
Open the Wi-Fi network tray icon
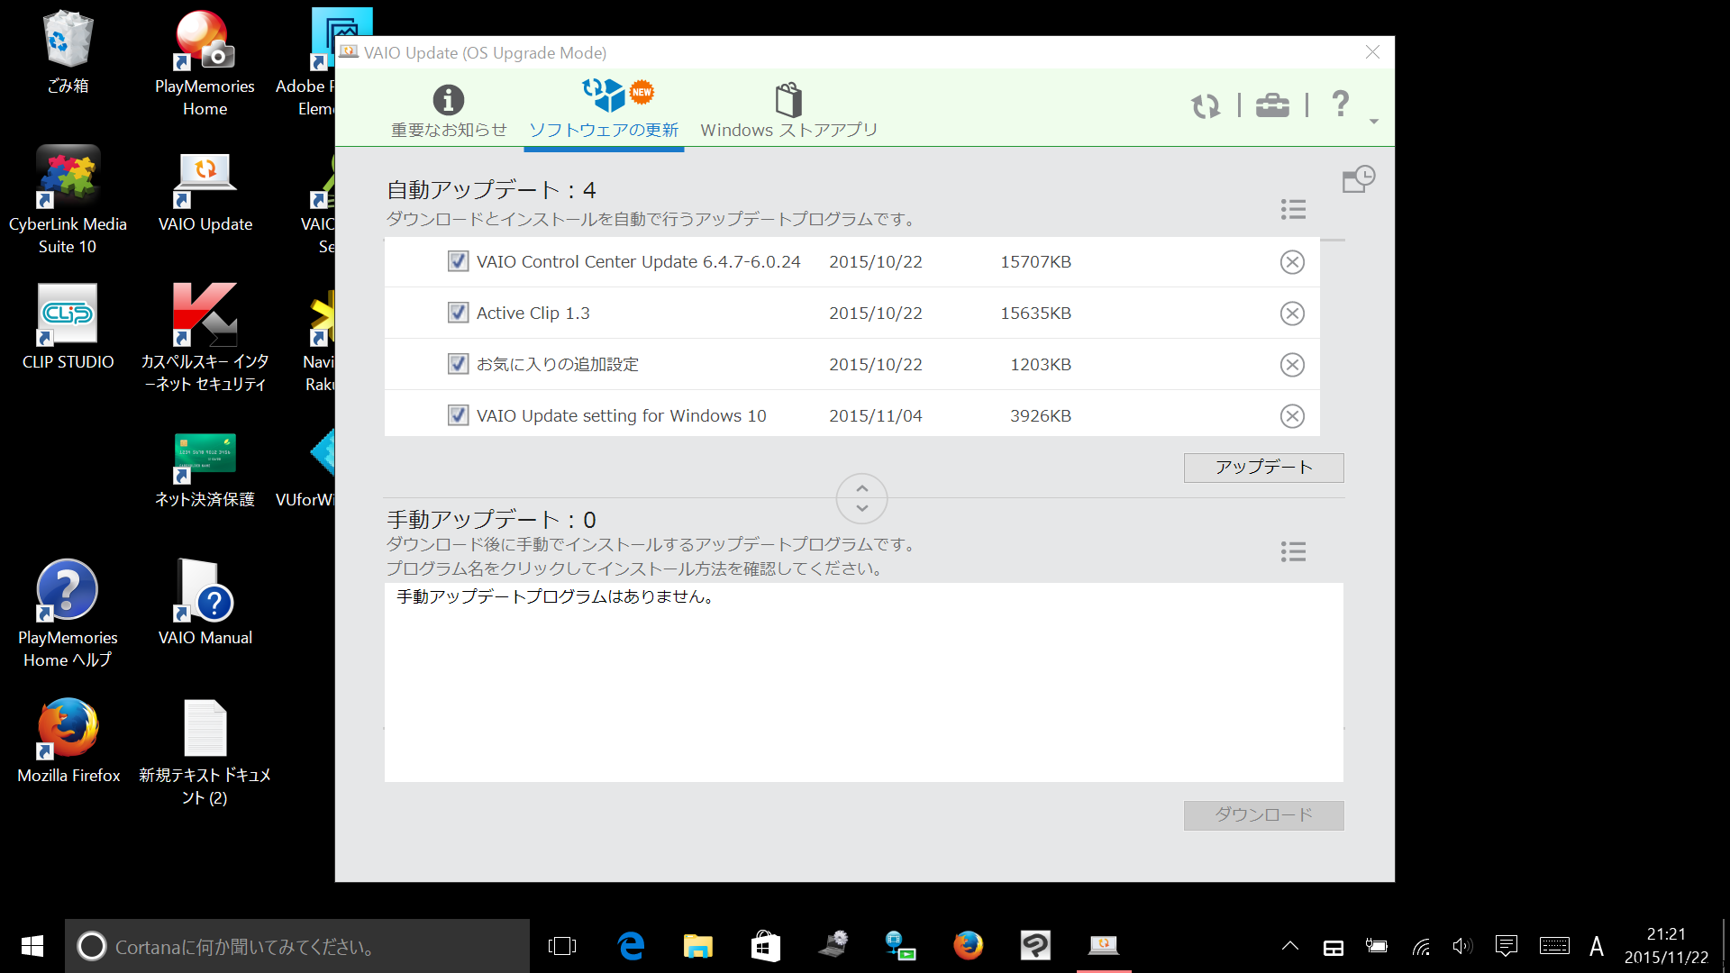point(1421,946)
